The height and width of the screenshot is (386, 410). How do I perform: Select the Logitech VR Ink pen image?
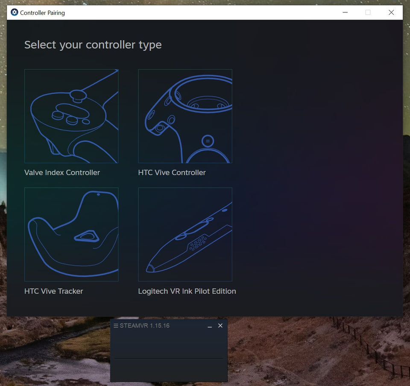(185, 234)
